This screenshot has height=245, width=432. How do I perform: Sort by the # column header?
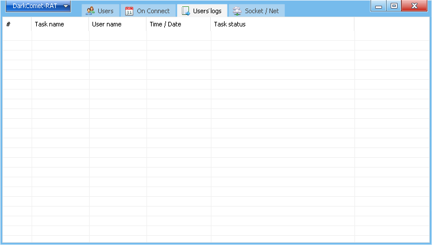17,25
